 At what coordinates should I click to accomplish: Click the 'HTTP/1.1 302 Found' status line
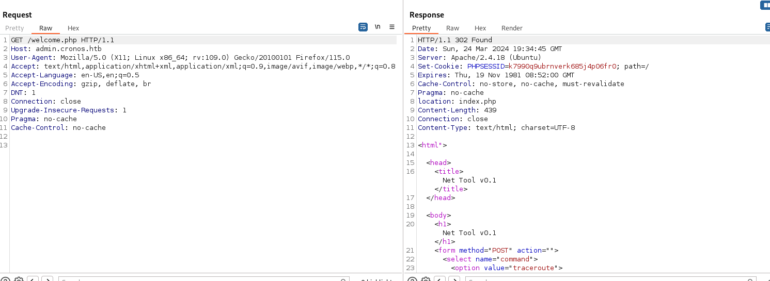[455, 40]
